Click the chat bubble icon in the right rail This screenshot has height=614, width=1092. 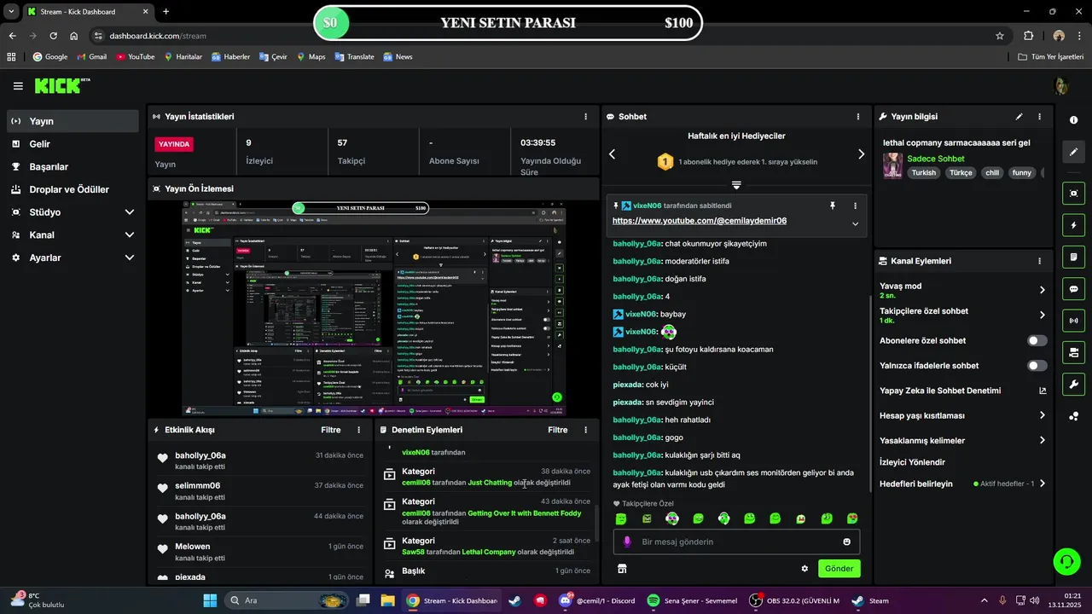tap(1073, 289)
